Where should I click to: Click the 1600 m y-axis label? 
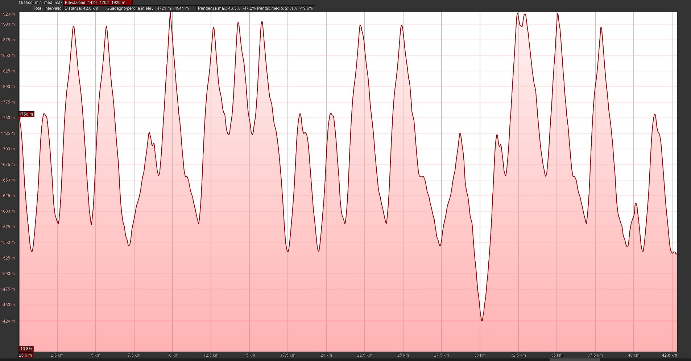click(8, 211)
